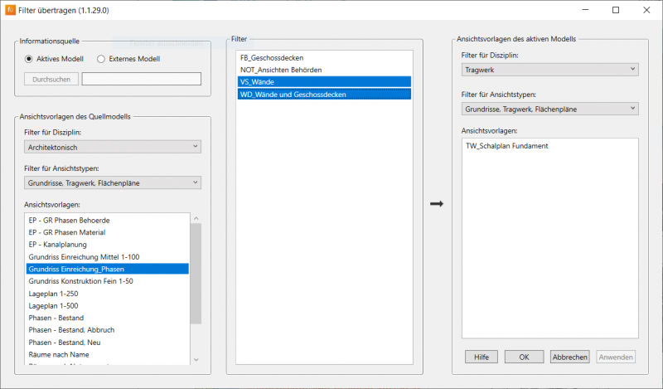This screenshot has height=389, width=663.
Task: Select the FB_Geschossdecken filter
Action: (271, 58)
